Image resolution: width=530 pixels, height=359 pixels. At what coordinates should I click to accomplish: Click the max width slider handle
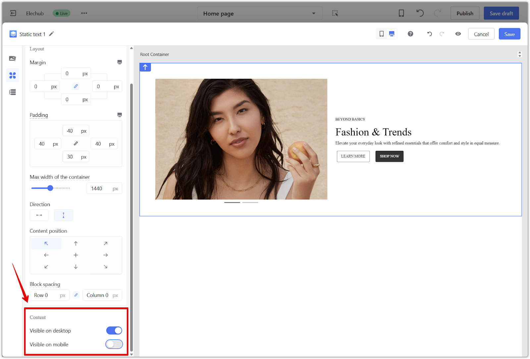50,188
